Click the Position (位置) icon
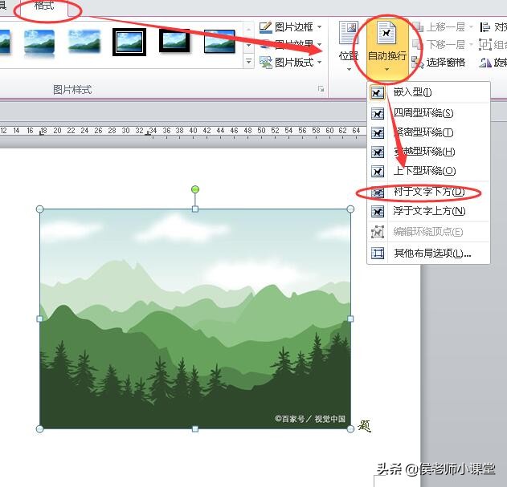The image size is (507, 487). 349,32
